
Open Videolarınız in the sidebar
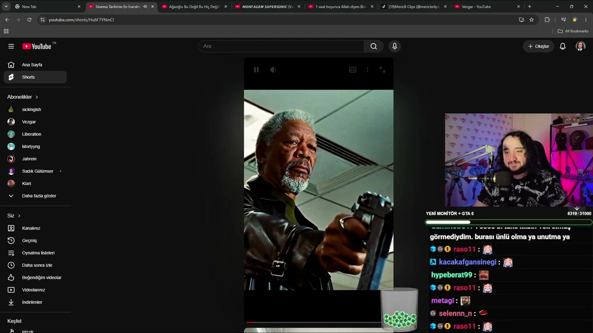tap(35, 290)
